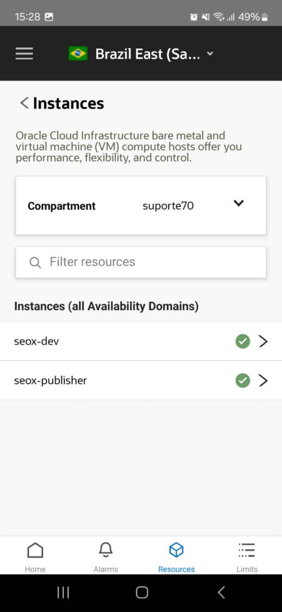Image resolution: width=282 pixels, height=612 pixels.
Task: Open the Limits list icon
Action: point(247,550)
